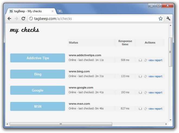Click the refresh icon in MSN row
Viewport: 179px width, 133px height.
click(145, 109)
